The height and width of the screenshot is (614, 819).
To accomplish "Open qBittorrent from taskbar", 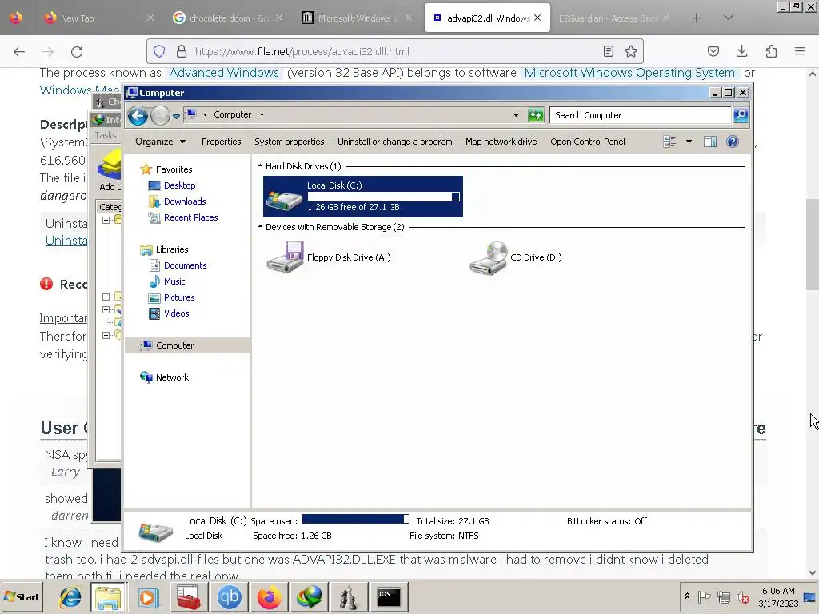I will tap(230, 596).
